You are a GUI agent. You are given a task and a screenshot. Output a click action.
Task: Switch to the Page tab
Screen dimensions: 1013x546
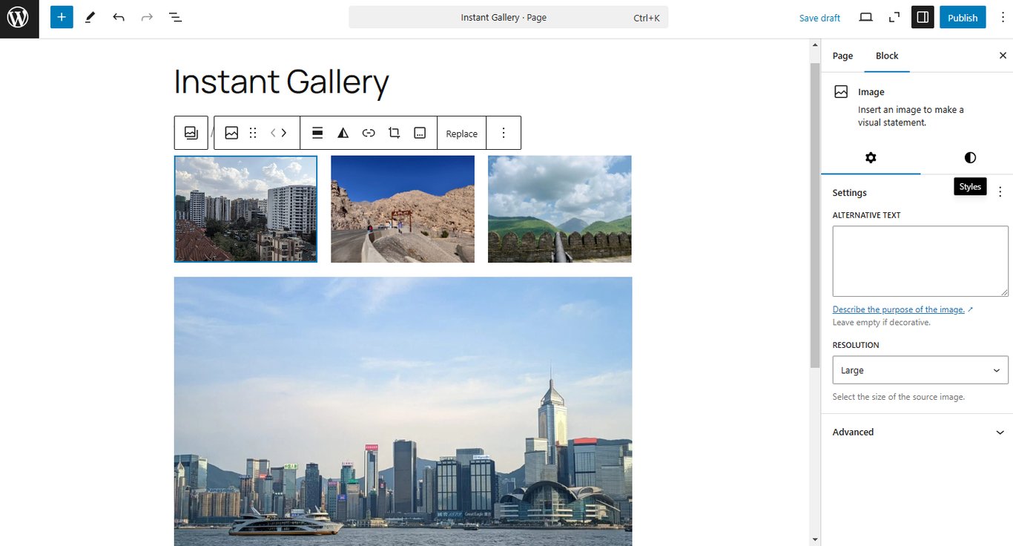[842, 55]
